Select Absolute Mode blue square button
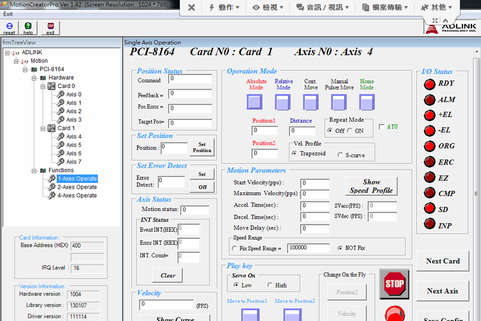The width and height of the screenshot is (481, 321). 255,102
